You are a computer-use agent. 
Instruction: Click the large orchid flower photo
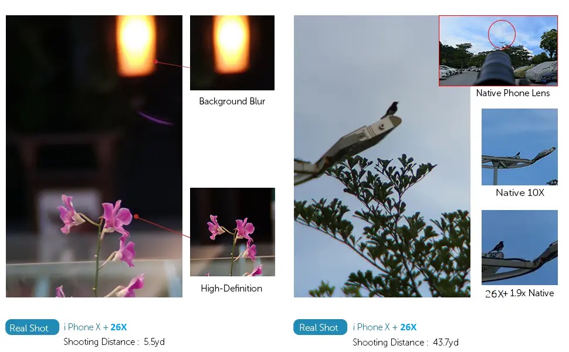[94, 156]
